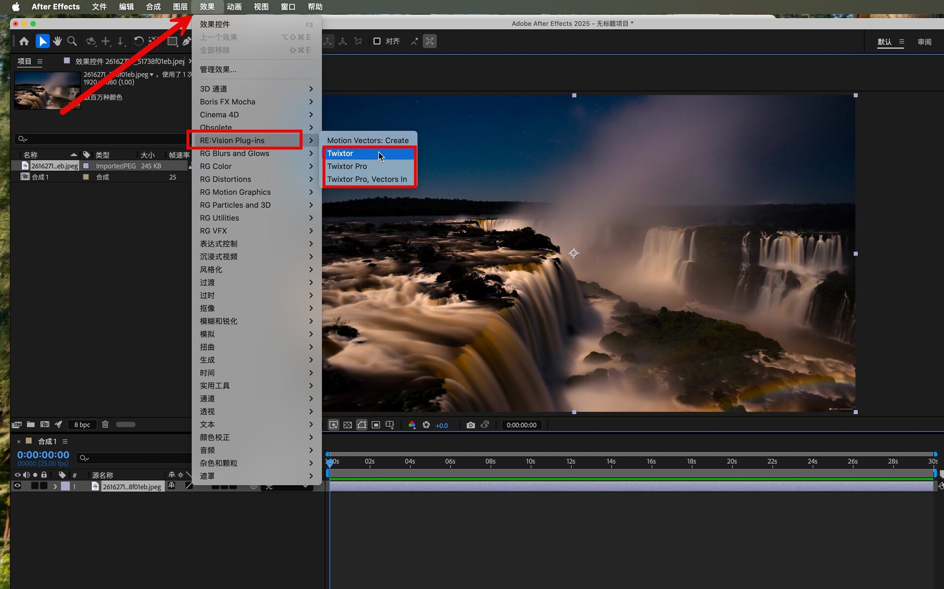Choose Twixtor from the submenu
The height and width of the screenshot is (589, 944).
pyautogui.click(x=368, y=154)
